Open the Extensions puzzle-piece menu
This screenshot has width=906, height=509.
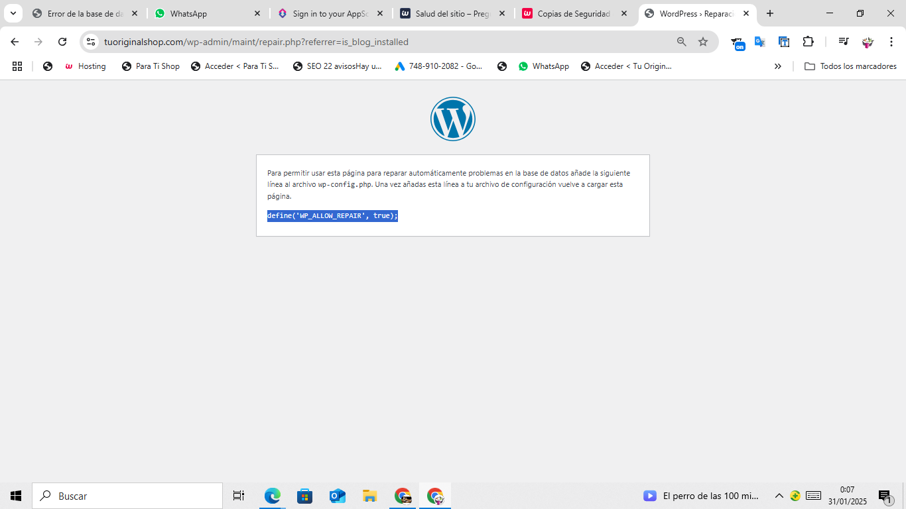tap(808, 42)
